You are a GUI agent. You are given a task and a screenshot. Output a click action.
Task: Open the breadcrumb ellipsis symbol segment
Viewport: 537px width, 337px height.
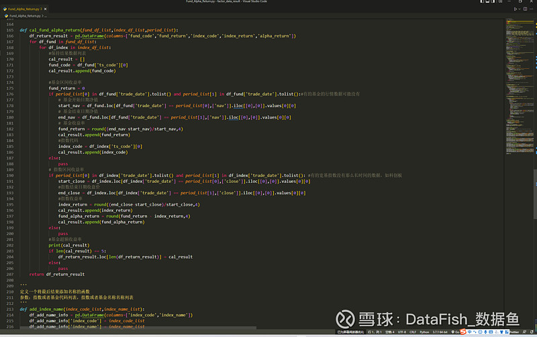tap(46, 15)
